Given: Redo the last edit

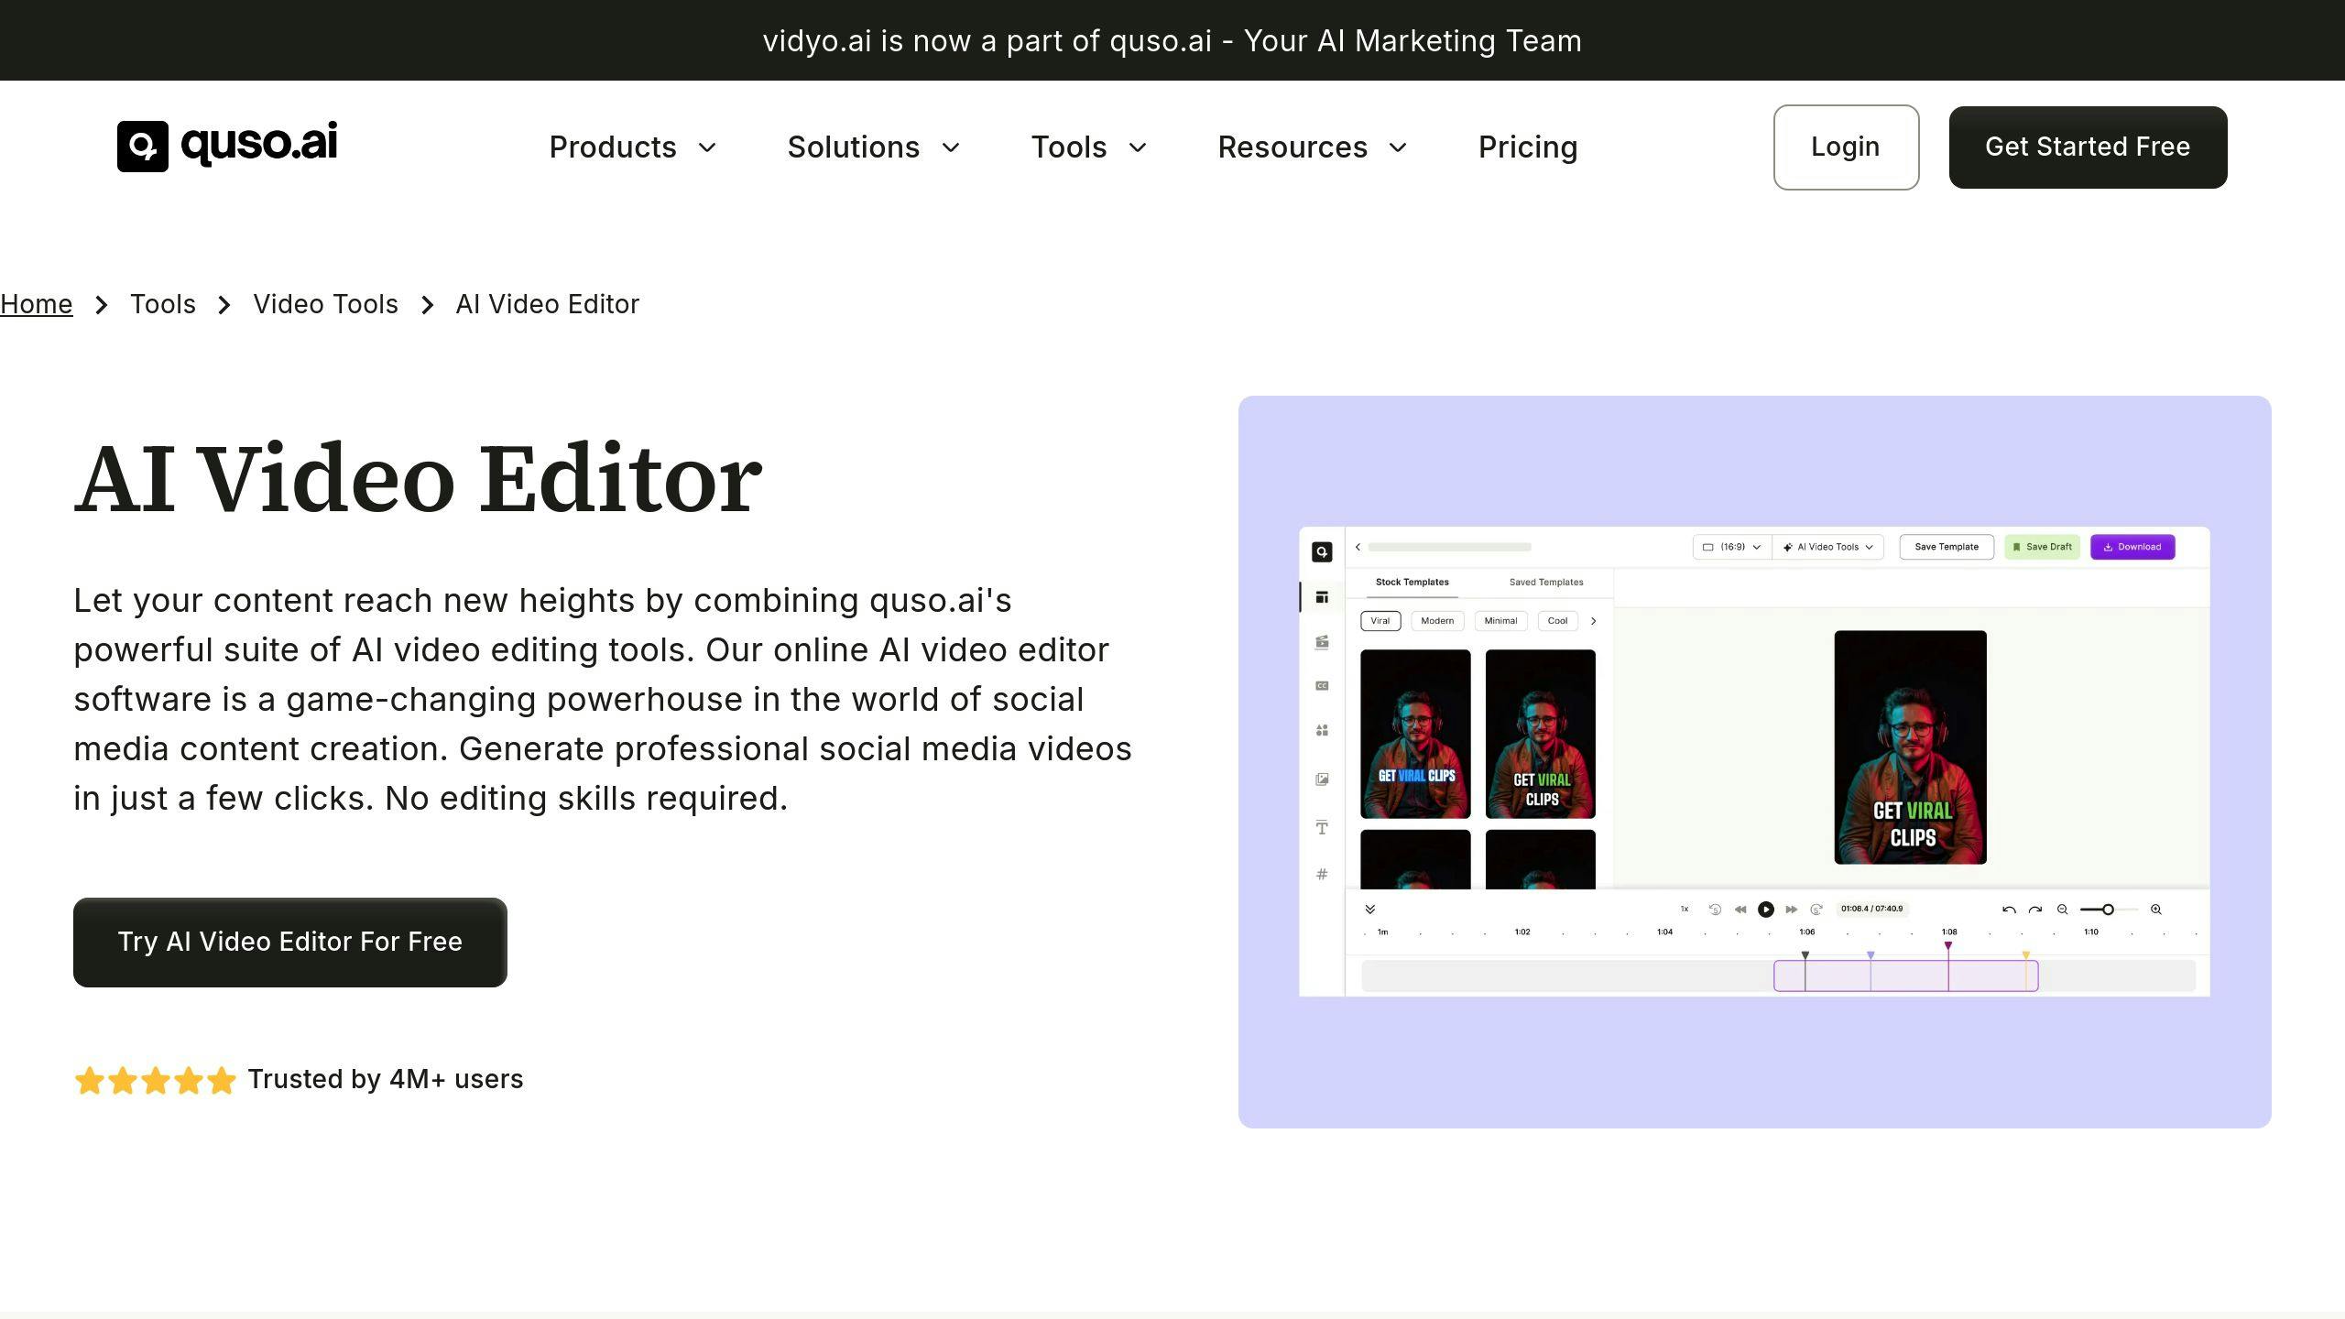Looking at the screenshot, I should (2035, 910).
